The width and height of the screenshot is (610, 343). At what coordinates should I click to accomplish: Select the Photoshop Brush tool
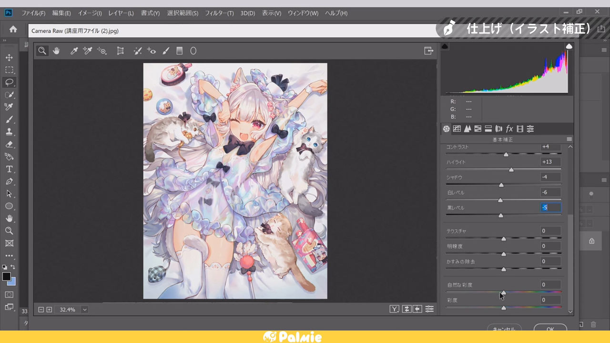tap(9, 120)
